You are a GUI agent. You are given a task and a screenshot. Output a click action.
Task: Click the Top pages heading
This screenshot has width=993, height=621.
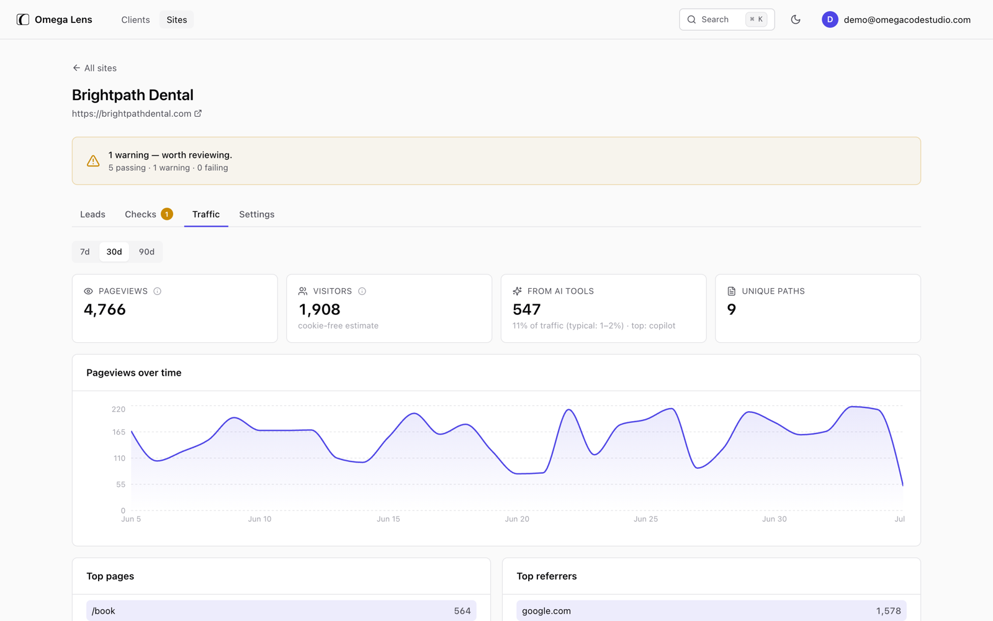[x=110, y=576]
